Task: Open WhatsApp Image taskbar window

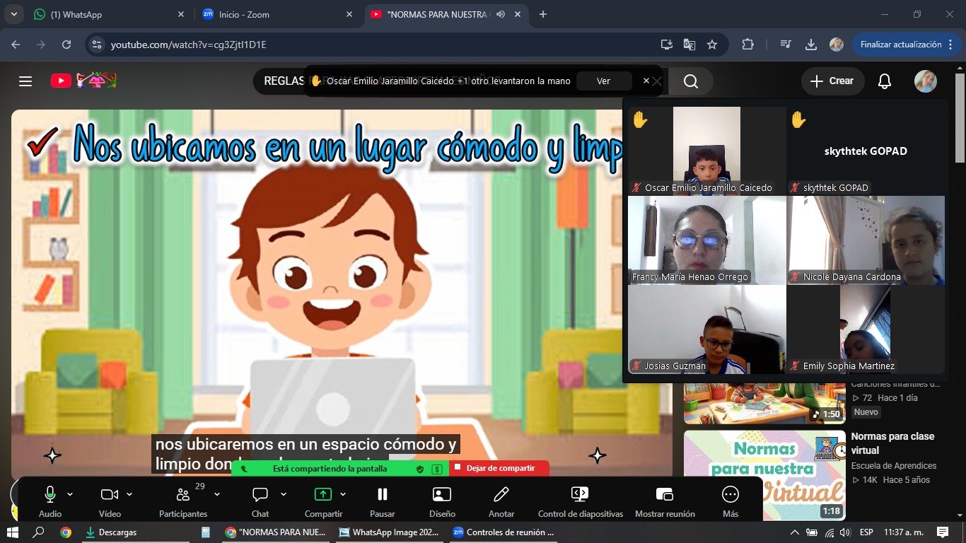Action: click(x=390, y=532)
